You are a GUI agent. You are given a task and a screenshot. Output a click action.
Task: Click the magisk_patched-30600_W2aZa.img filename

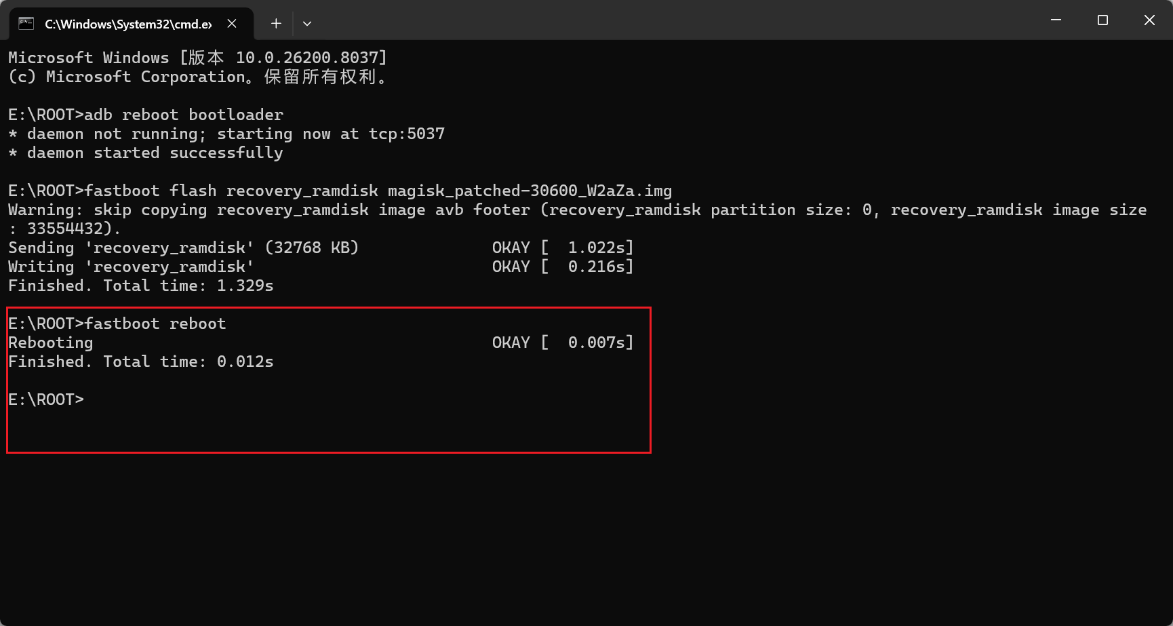pos(529,191)
